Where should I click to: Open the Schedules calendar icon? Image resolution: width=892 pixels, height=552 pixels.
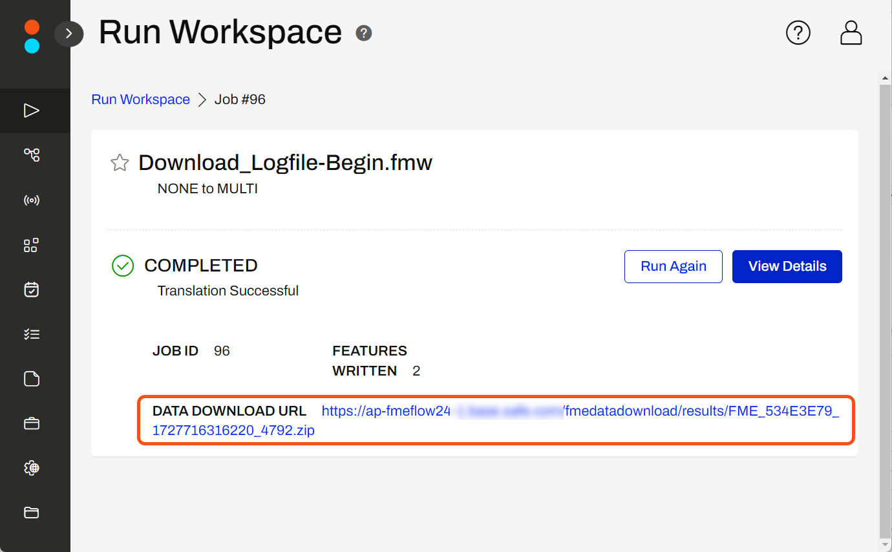click(31, 290)
